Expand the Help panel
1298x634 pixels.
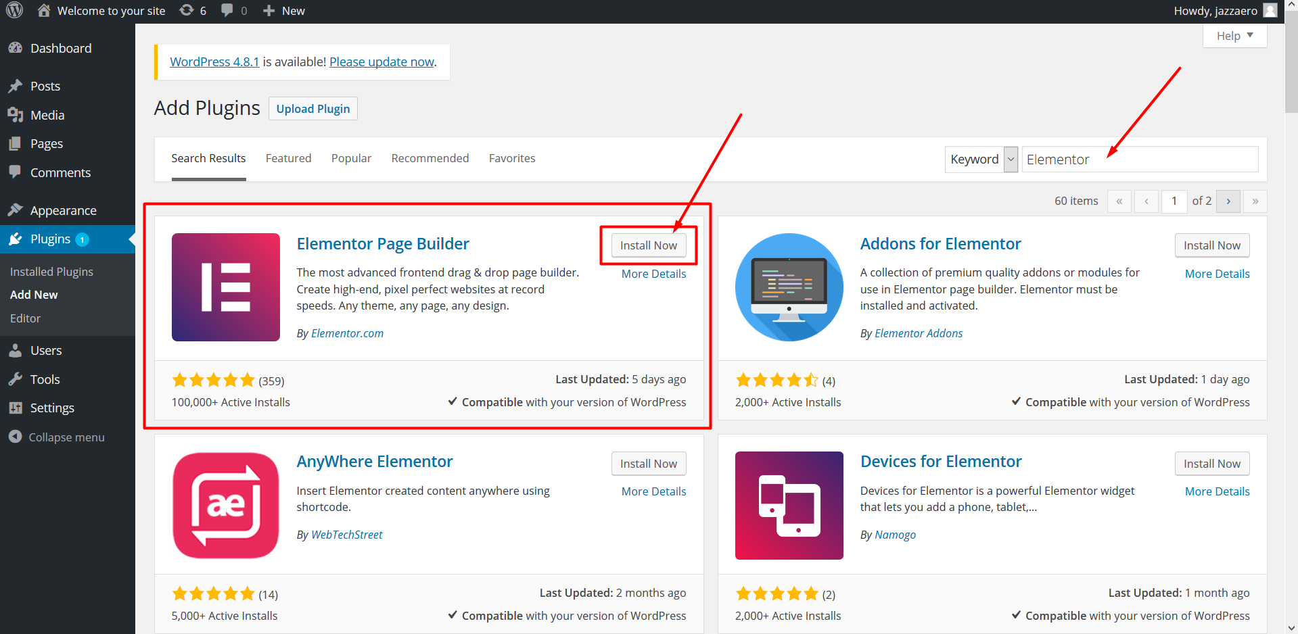(1234, 35)
